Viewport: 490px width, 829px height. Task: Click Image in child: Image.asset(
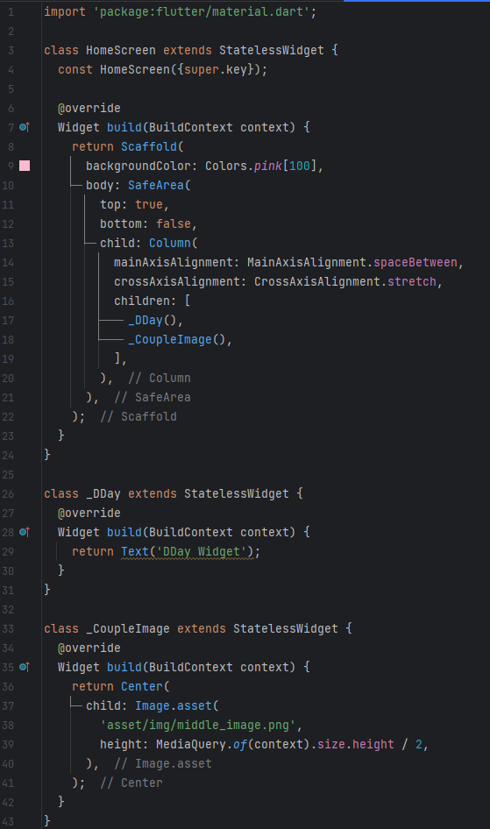[153, 705]
